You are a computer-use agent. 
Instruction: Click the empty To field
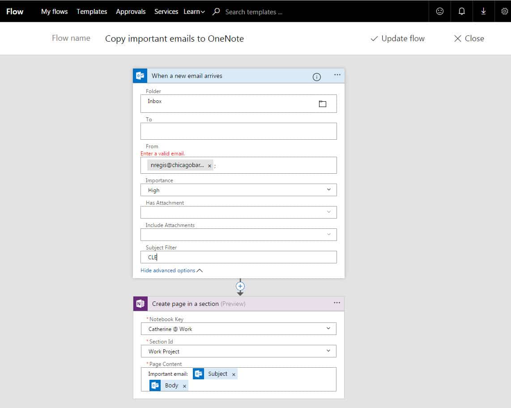(x=238, y=131)
